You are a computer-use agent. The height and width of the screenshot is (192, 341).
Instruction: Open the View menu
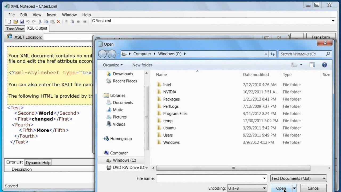coord(37,15)
